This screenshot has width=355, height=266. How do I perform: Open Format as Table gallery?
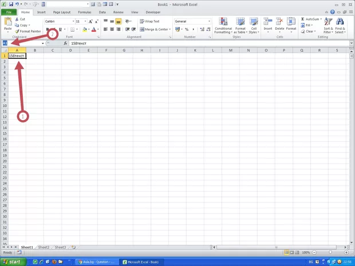[240, 26]
